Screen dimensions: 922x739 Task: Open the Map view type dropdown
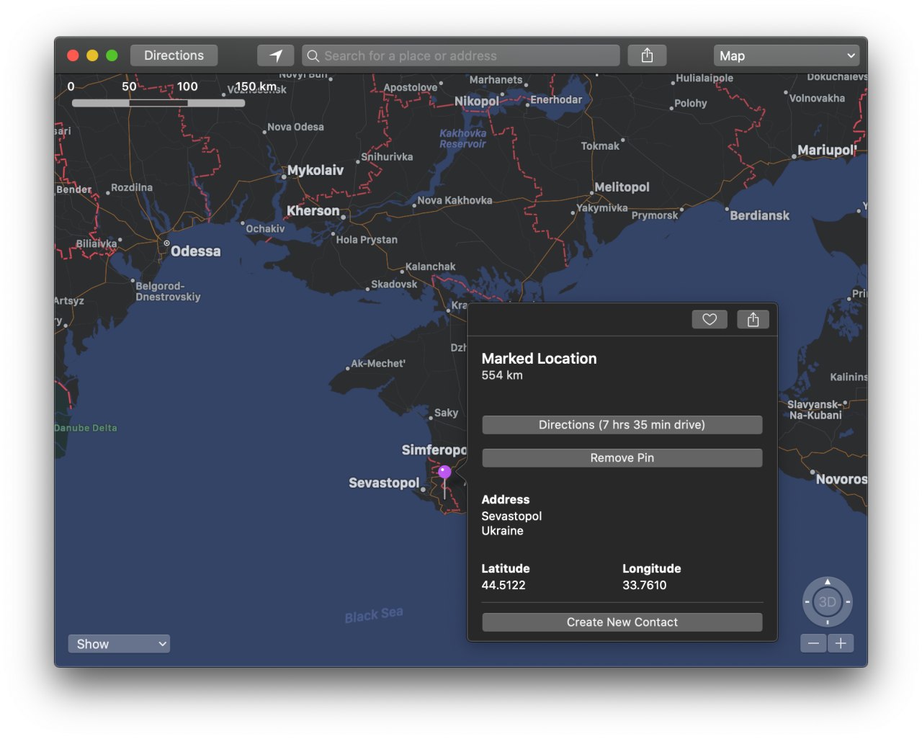tap(787, 55)
